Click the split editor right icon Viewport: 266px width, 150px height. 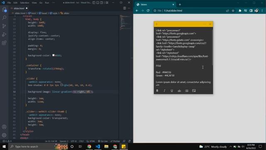pyautogui.click(x=125, y=8)
